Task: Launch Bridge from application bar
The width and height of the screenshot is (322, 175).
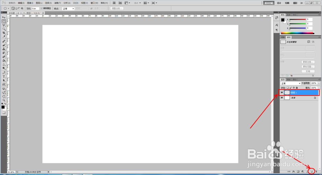Action: pyautogui.click(x=114, y=3)
